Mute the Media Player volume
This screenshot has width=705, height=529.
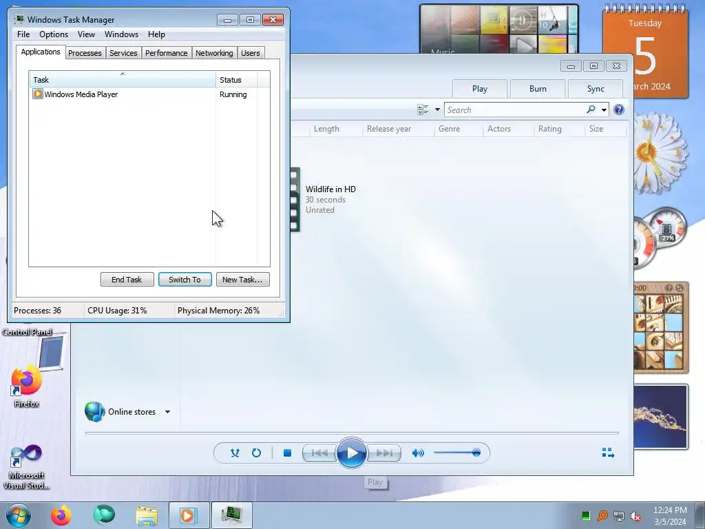(418, 453)
